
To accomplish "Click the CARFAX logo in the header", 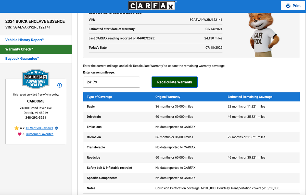I will coord(152,6).
